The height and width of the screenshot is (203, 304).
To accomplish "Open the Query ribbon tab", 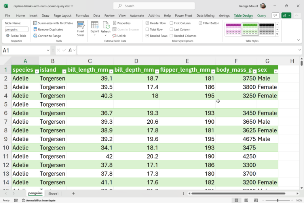I will tap(261, 15).
